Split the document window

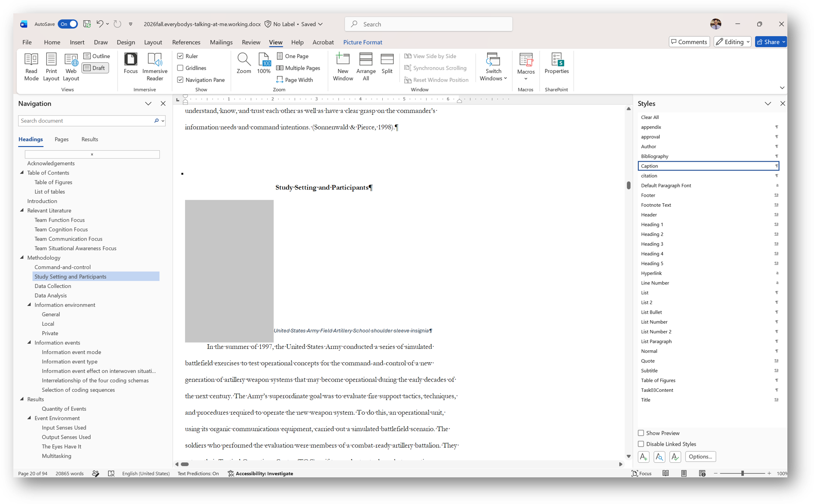(x=387, y=64)
